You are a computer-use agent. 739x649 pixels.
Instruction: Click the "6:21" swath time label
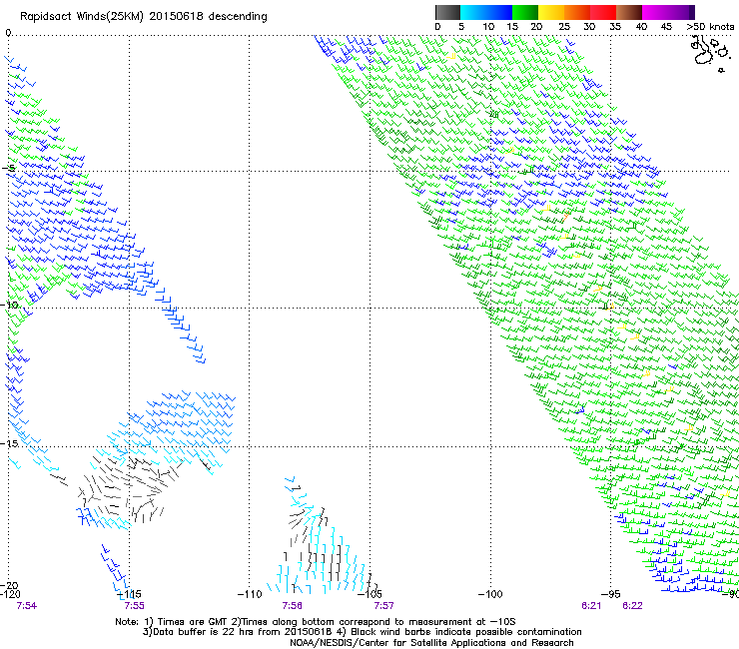(591, 606)
